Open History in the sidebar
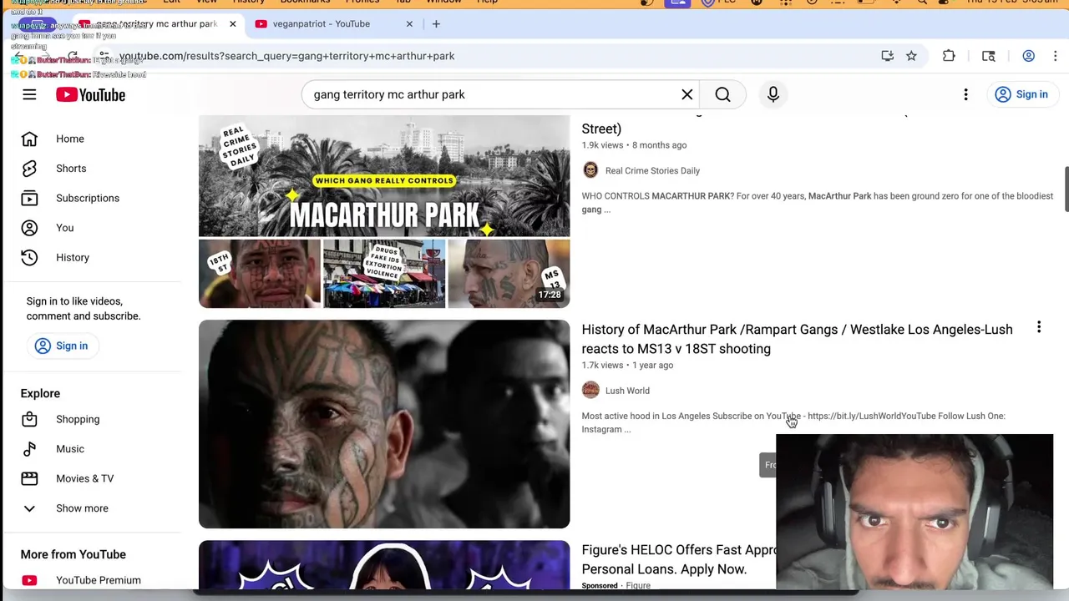This screenshot has width=1069, height=601. [x=72, y=257]
